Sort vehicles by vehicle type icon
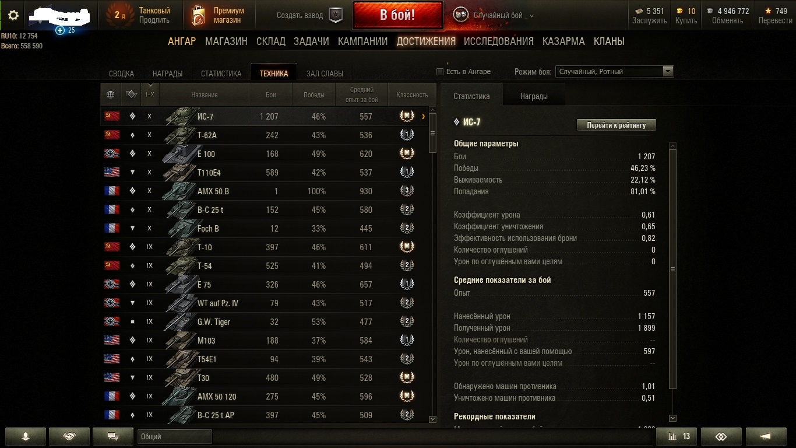Screen dimensions: 796x448 131,94
